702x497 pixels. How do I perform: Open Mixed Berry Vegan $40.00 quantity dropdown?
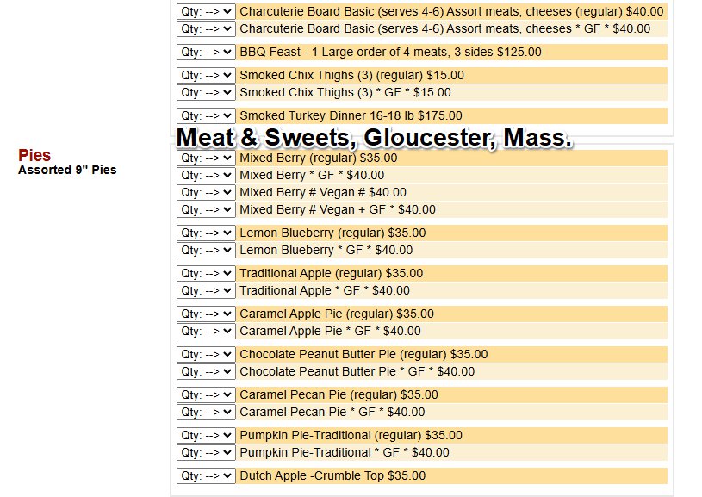tap(206, 193)
